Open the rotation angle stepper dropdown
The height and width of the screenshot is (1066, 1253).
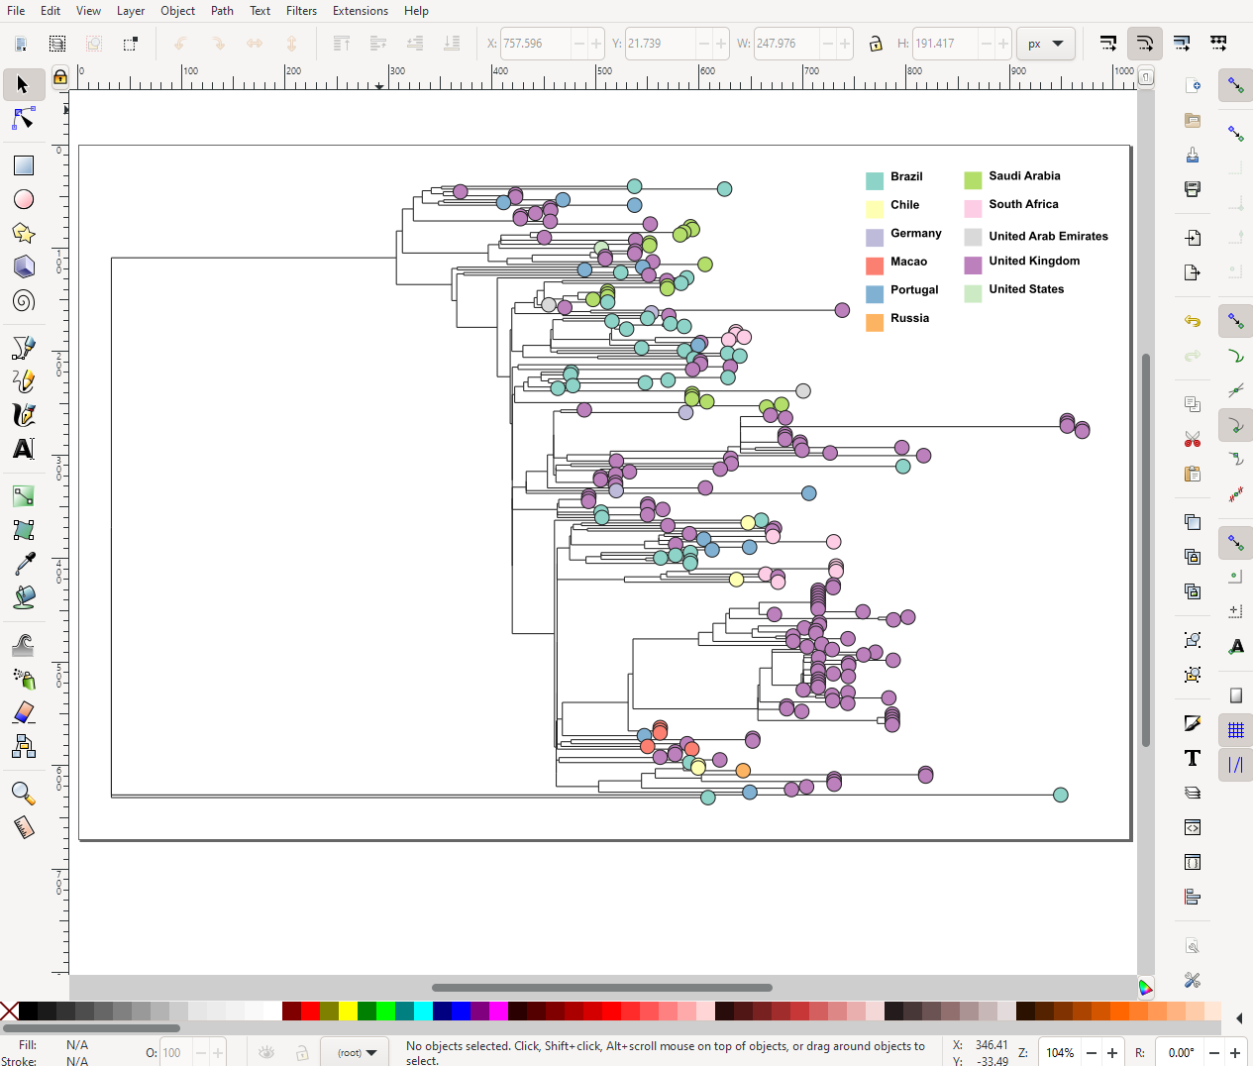click(1234, 1053)
